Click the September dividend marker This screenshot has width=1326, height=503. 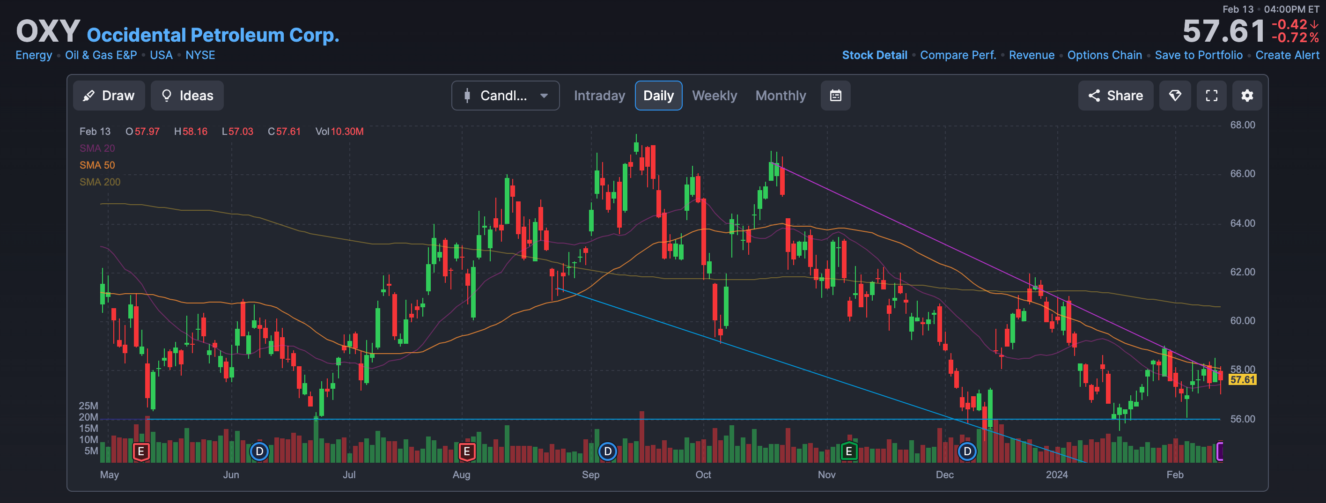pos(607,451)
